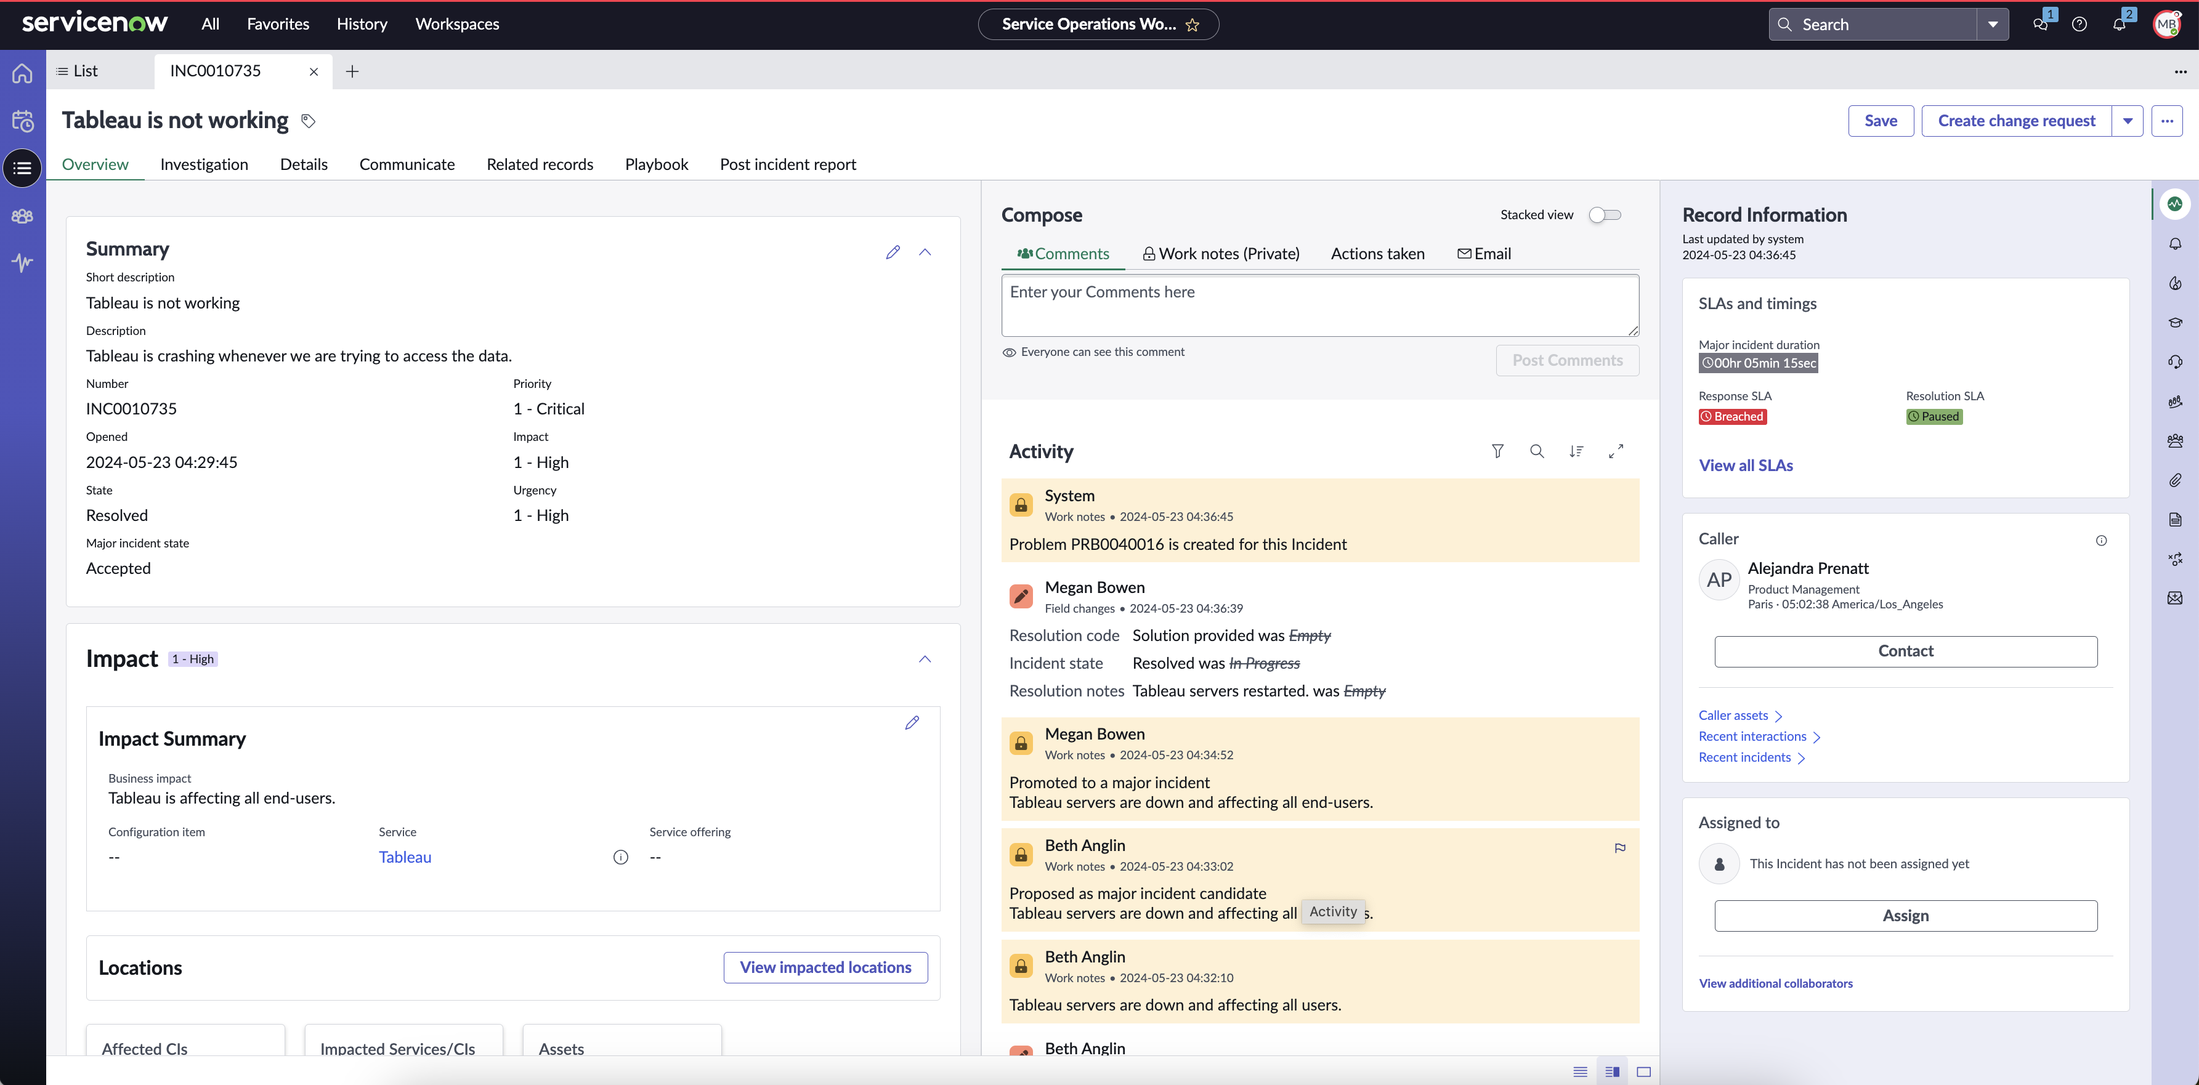This screenshot has height=1085, width=2199.
Task: Filter the Activity stream
Action: [x=1497, y=451]
